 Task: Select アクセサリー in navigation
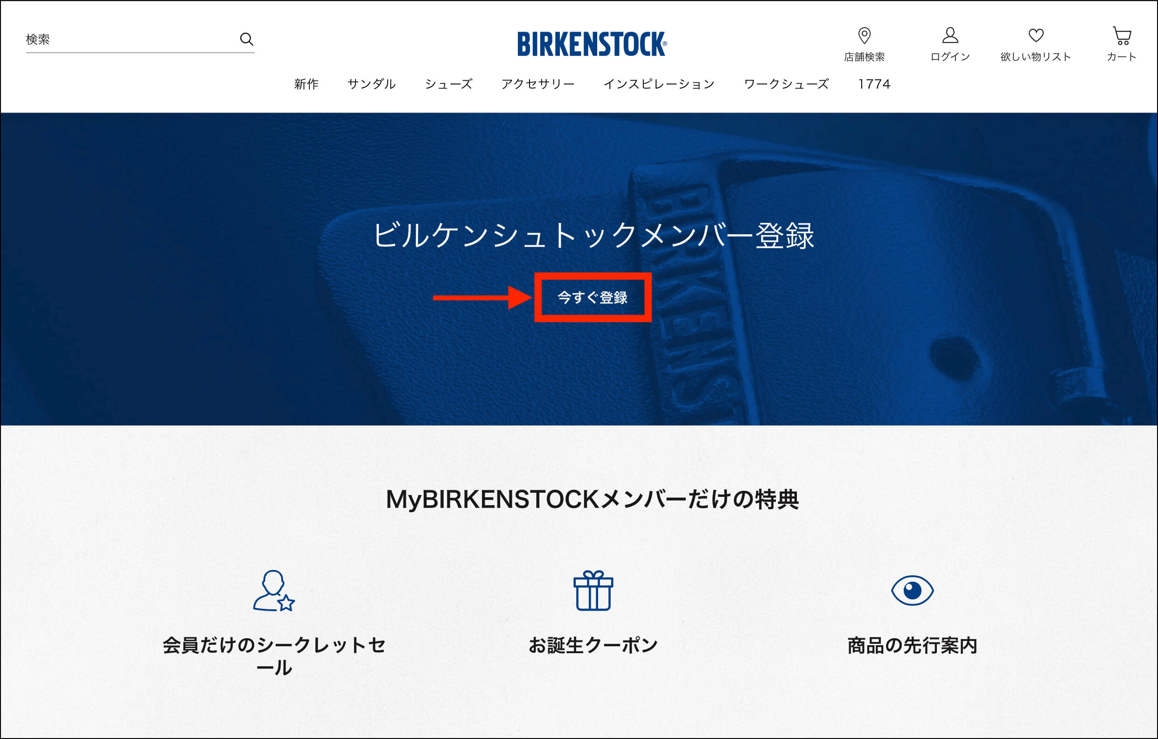coord(537,84)
